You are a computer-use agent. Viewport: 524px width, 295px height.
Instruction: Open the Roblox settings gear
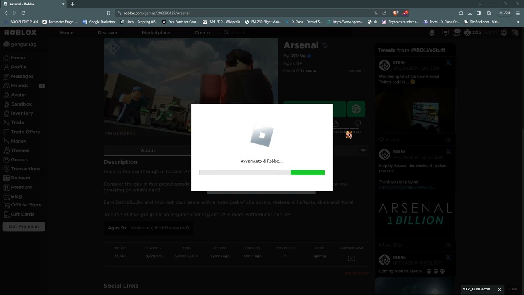point(504,32)
